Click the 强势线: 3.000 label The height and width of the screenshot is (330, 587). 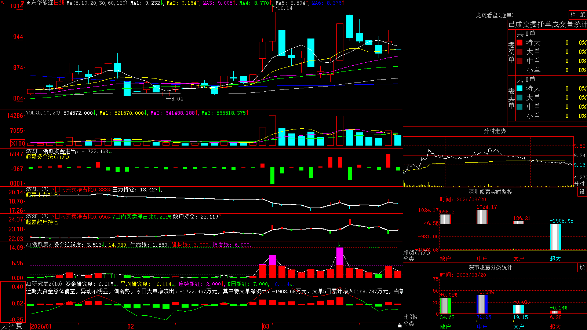tap(190, 245)
